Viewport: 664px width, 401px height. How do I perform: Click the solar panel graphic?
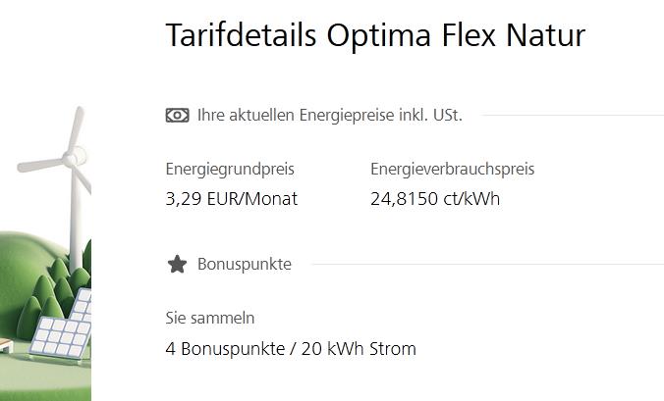pyautogui.click(x=62, y=326)
